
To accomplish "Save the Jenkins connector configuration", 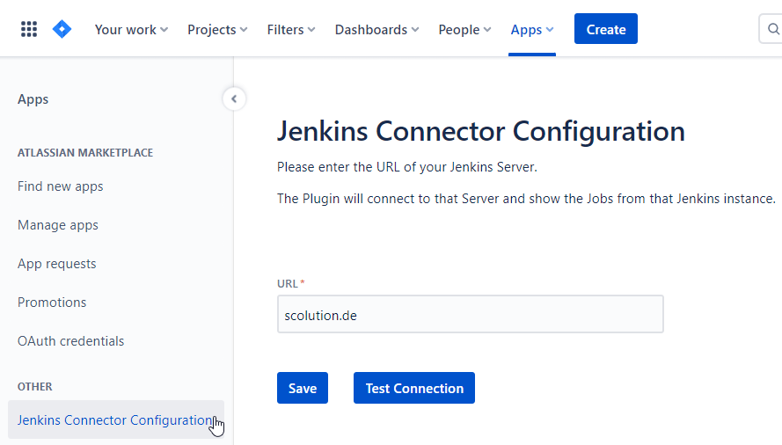I will click(x=302, y=388).
